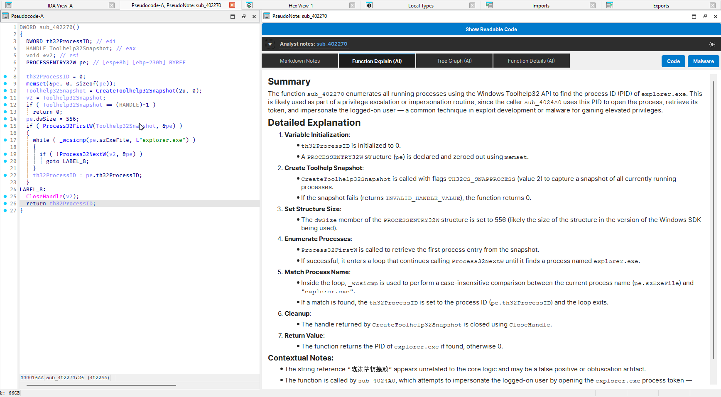721x397 pixels.
Task: Open the Function Details (AI) tab
Action: coord(531,61)
